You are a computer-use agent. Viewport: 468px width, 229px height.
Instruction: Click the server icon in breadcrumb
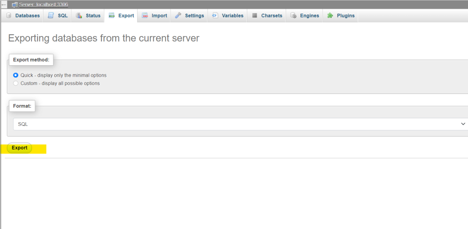click(15, 5)
